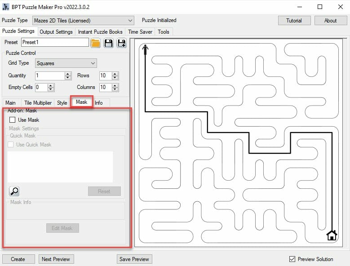Decrease Empty Cells with down arrow
This screenshot has width=350, height=266.
51,89
